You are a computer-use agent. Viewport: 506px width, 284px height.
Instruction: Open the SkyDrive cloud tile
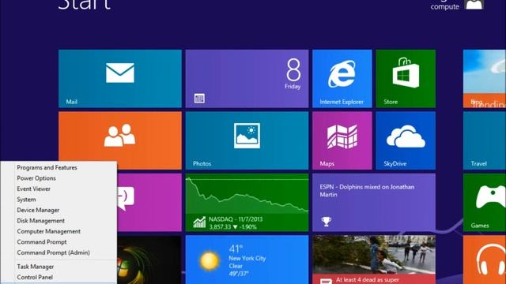click(x=406, y=140)
